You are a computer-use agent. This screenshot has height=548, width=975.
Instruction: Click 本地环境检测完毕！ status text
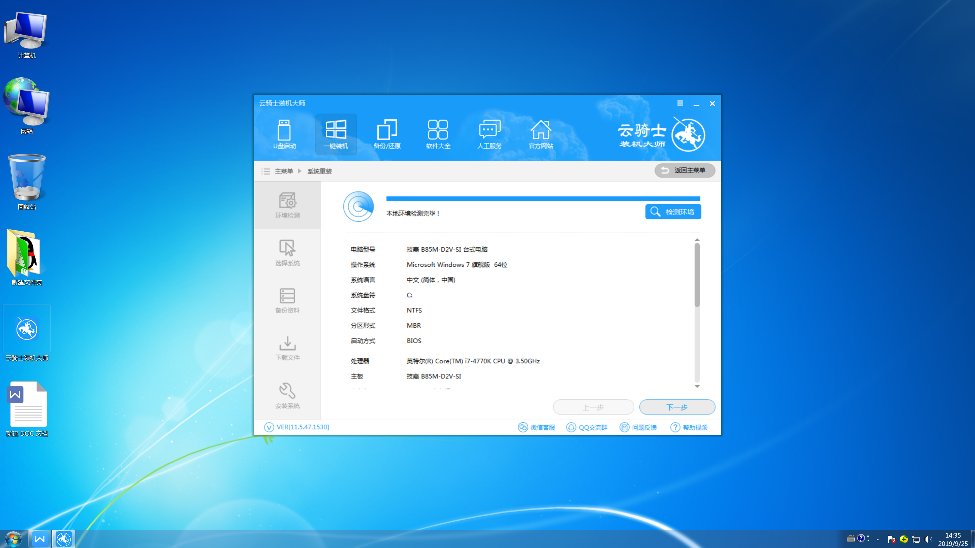pyautogui.click(x=413, y=214)
